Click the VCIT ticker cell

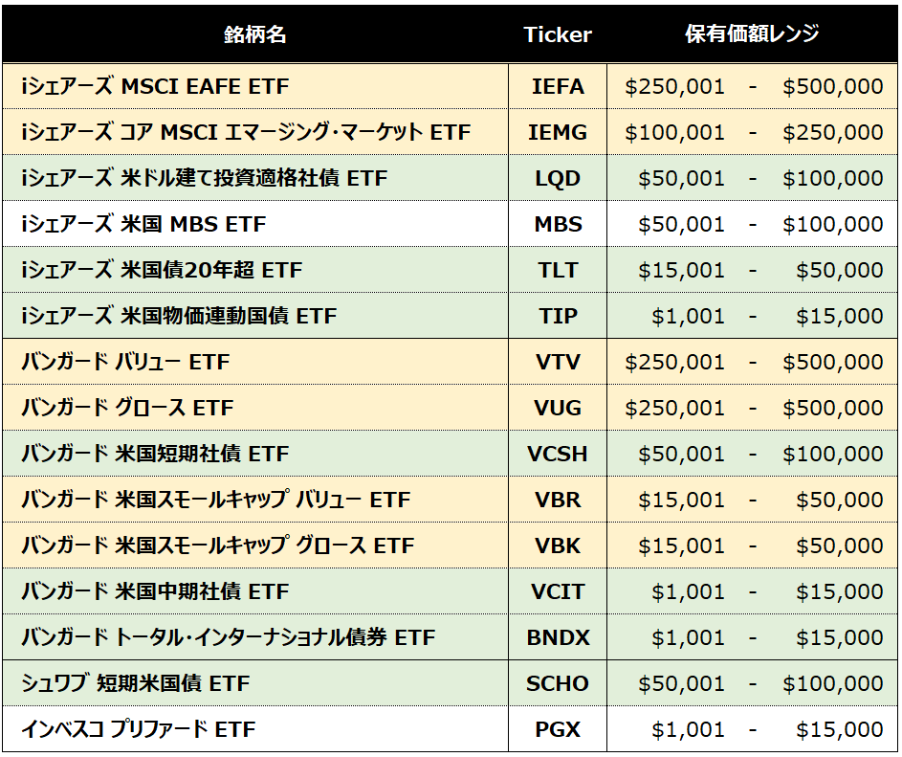(x=558, y=592)
